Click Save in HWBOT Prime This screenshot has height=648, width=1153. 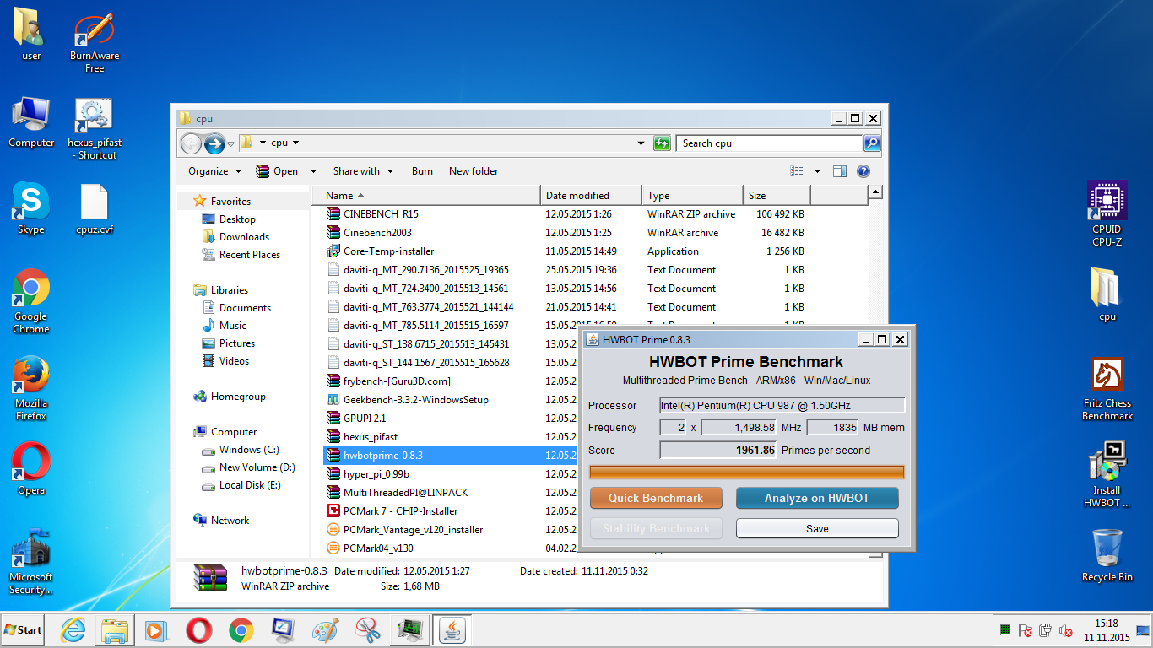[x=817, y=528]
